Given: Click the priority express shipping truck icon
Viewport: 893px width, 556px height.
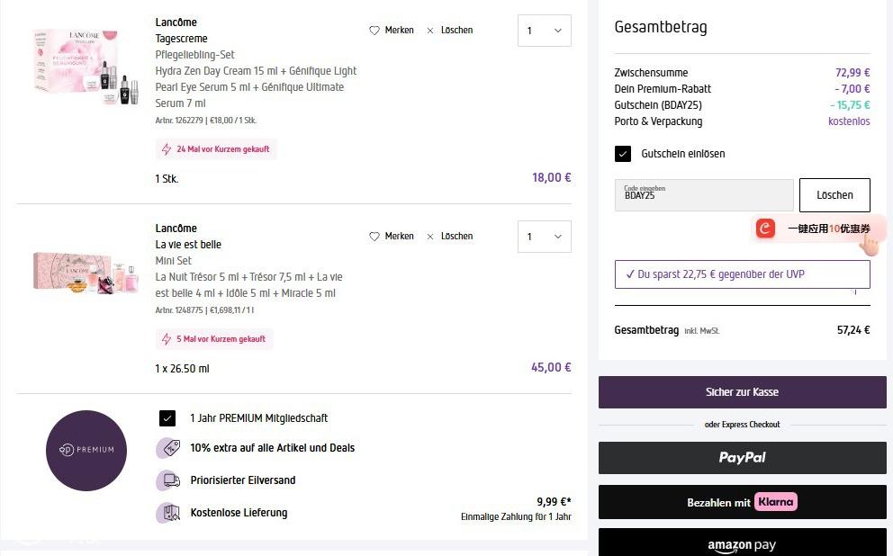Looking at the screenshot, I should click(168, 480).
